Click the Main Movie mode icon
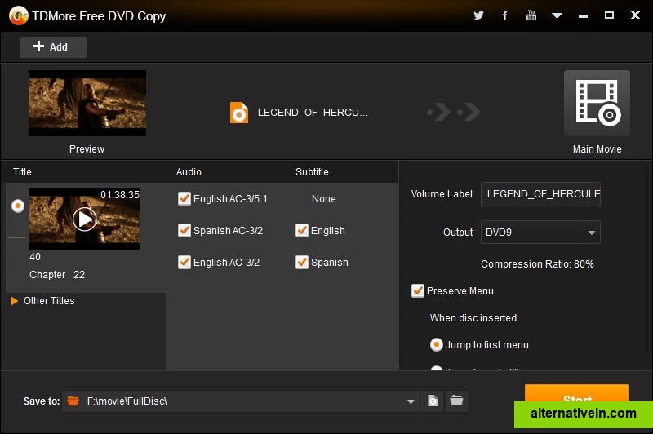This screenshot has width=653, height=434. click(597, 104)
